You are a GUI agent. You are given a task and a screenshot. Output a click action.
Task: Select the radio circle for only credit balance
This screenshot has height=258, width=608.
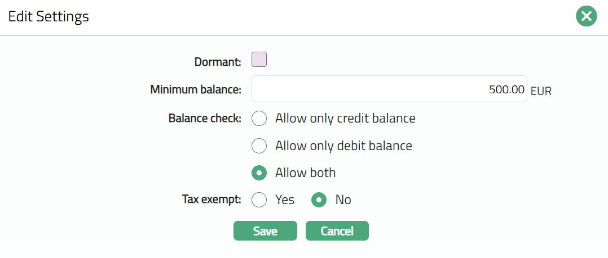click(259, 119)
